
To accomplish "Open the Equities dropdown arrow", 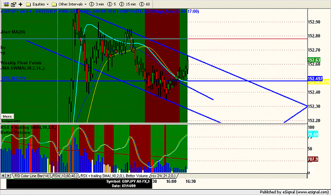I will coord(48,4).
